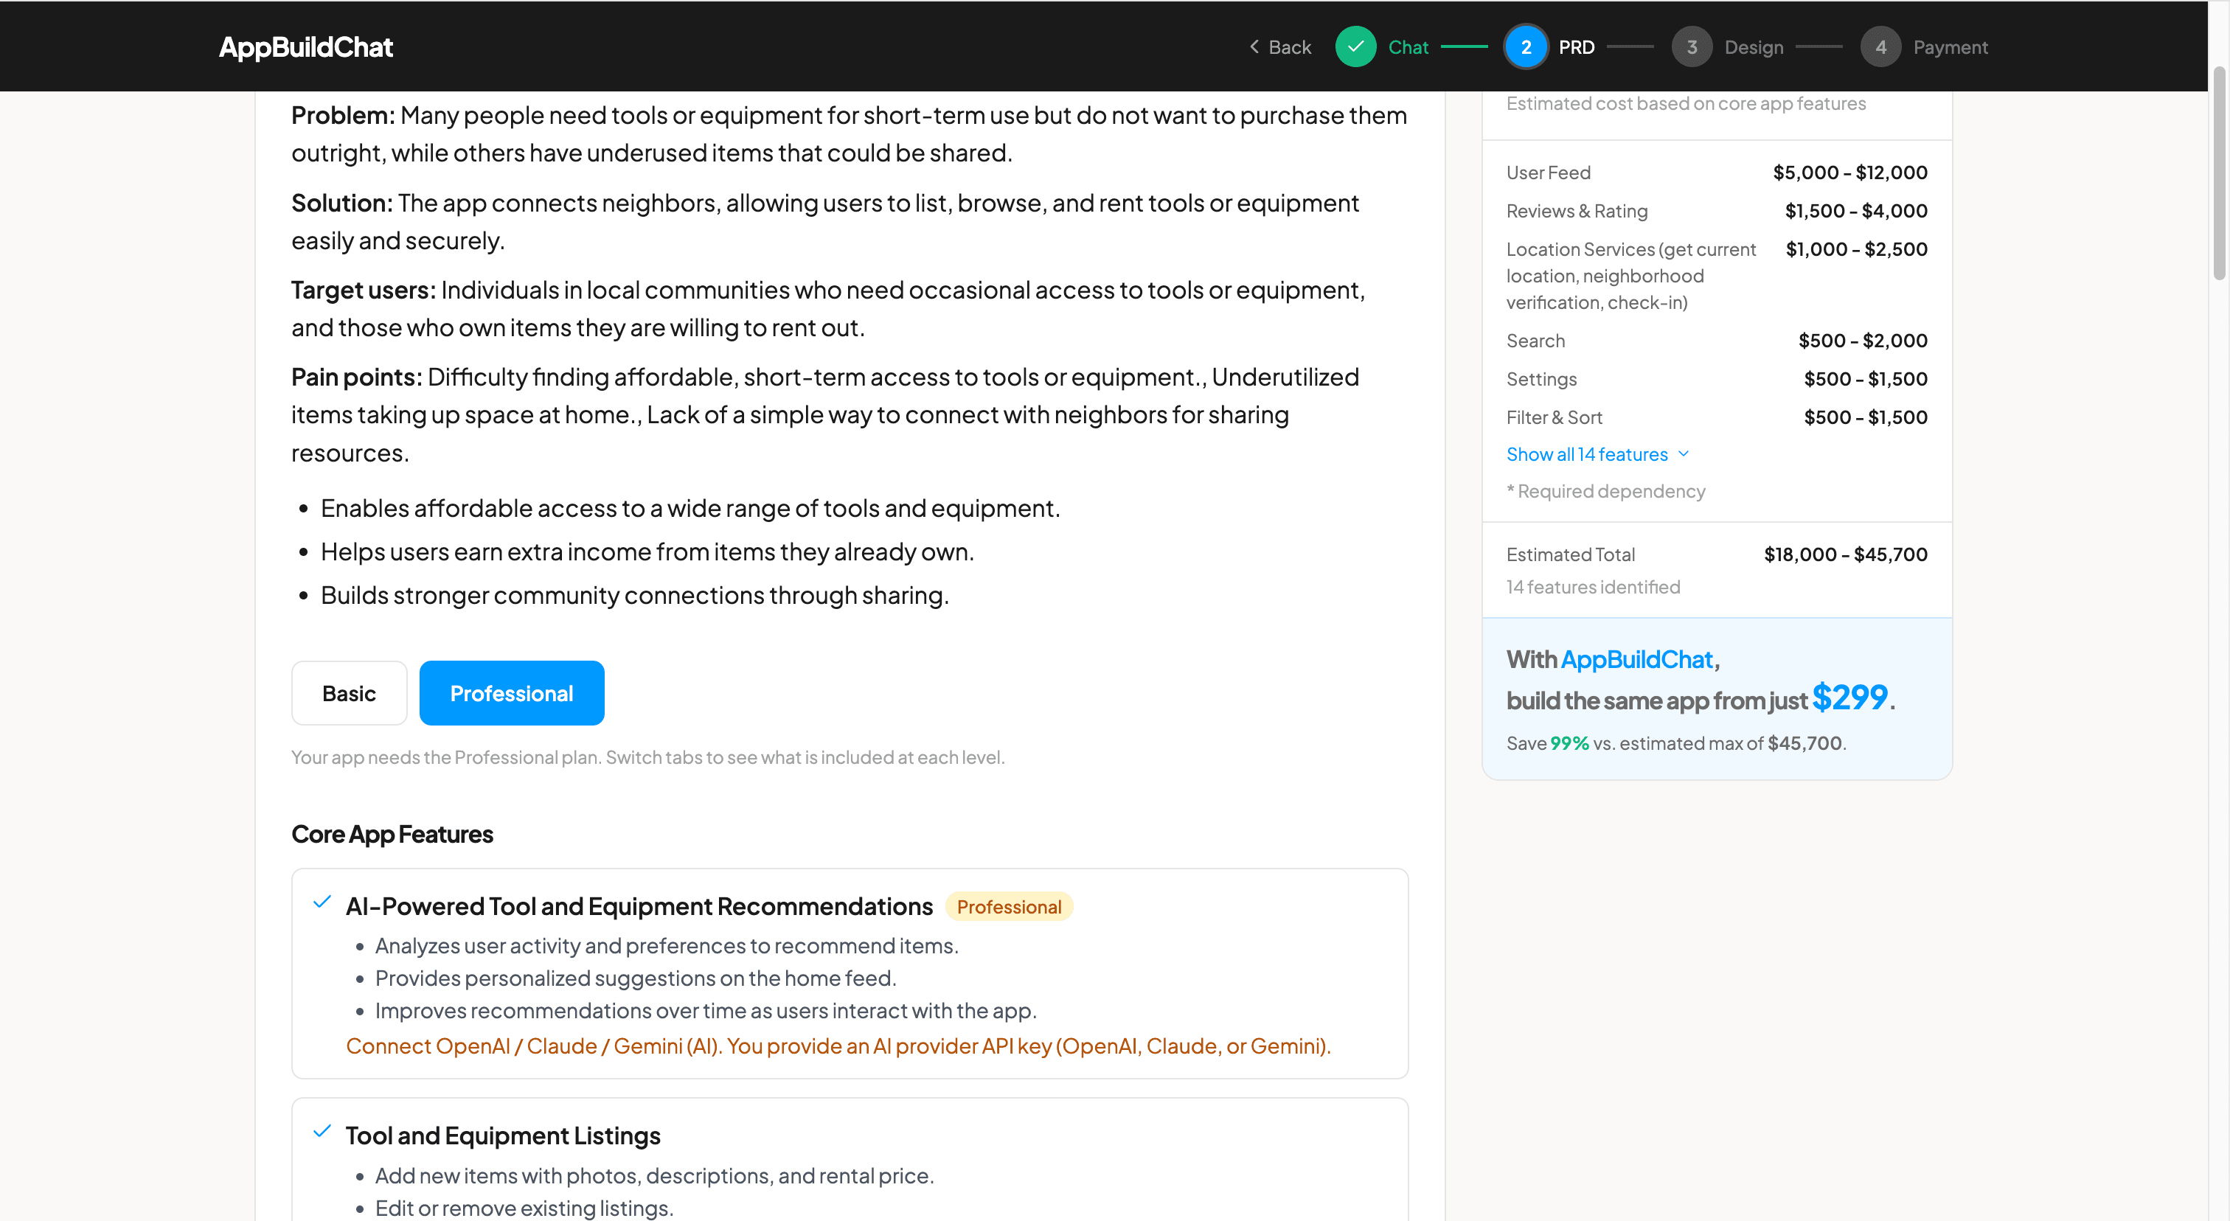
Task: Switch to the Professional plan tab
Action: [512, 693]
